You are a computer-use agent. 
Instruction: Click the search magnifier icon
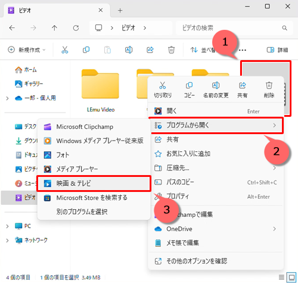pos(284,28)
